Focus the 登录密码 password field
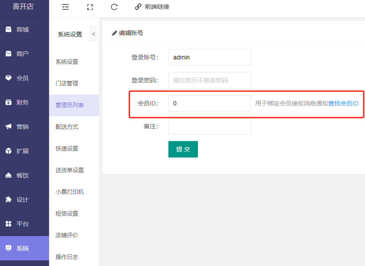The width and height of the screenshot is (365, 266). (210, 80)
